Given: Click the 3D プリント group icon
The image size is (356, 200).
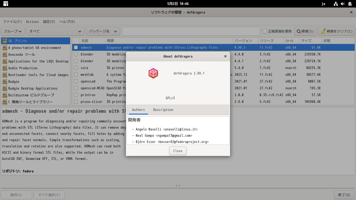Looking at the screenshot, I should (x=4, y=41).
